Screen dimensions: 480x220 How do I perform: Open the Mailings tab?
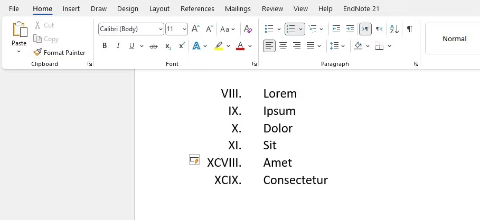tap(238, 8)
